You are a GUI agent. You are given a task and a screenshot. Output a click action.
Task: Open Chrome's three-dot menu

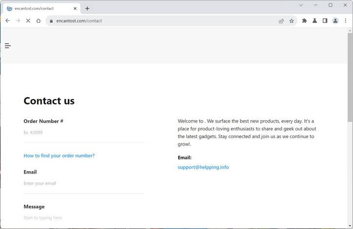[x=345, y=21]
